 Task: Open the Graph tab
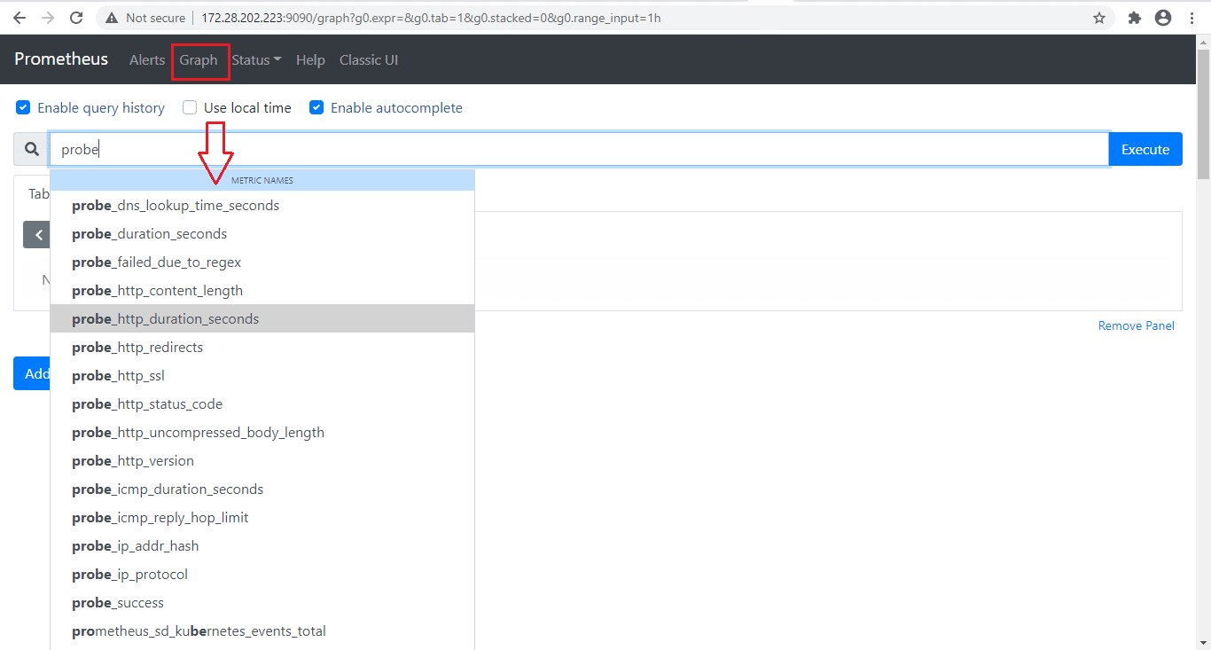(x=199, y=59)
